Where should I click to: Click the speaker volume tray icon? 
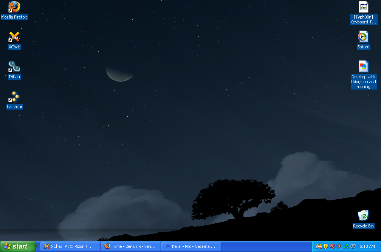[339, 246]
